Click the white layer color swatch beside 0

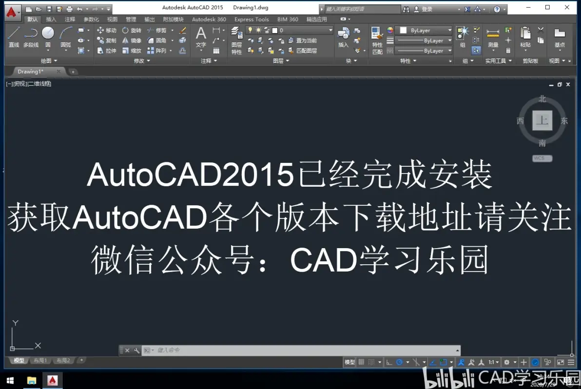(x=274, y=30)
